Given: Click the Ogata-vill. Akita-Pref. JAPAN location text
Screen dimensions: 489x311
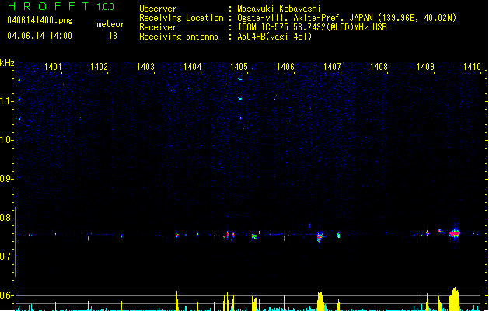Looking at the screenshot, I should point(347,18).
